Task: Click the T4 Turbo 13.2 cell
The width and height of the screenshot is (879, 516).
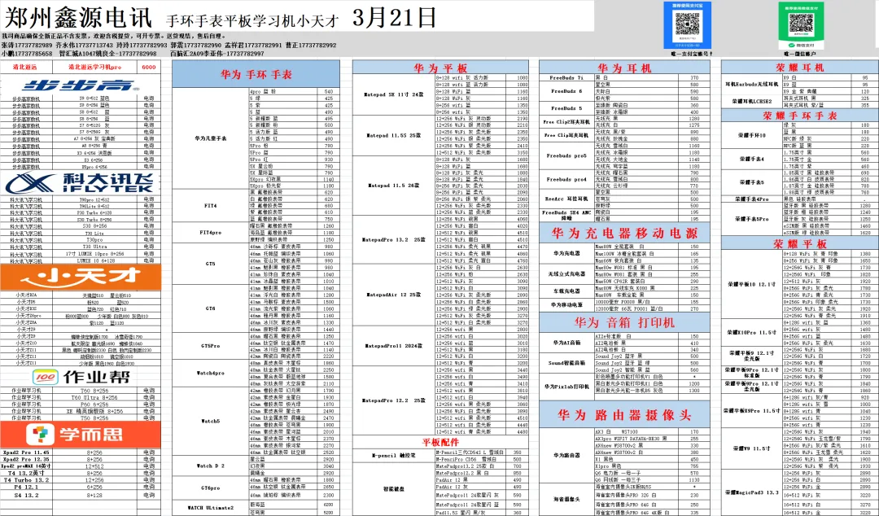Action: (26, 480)
